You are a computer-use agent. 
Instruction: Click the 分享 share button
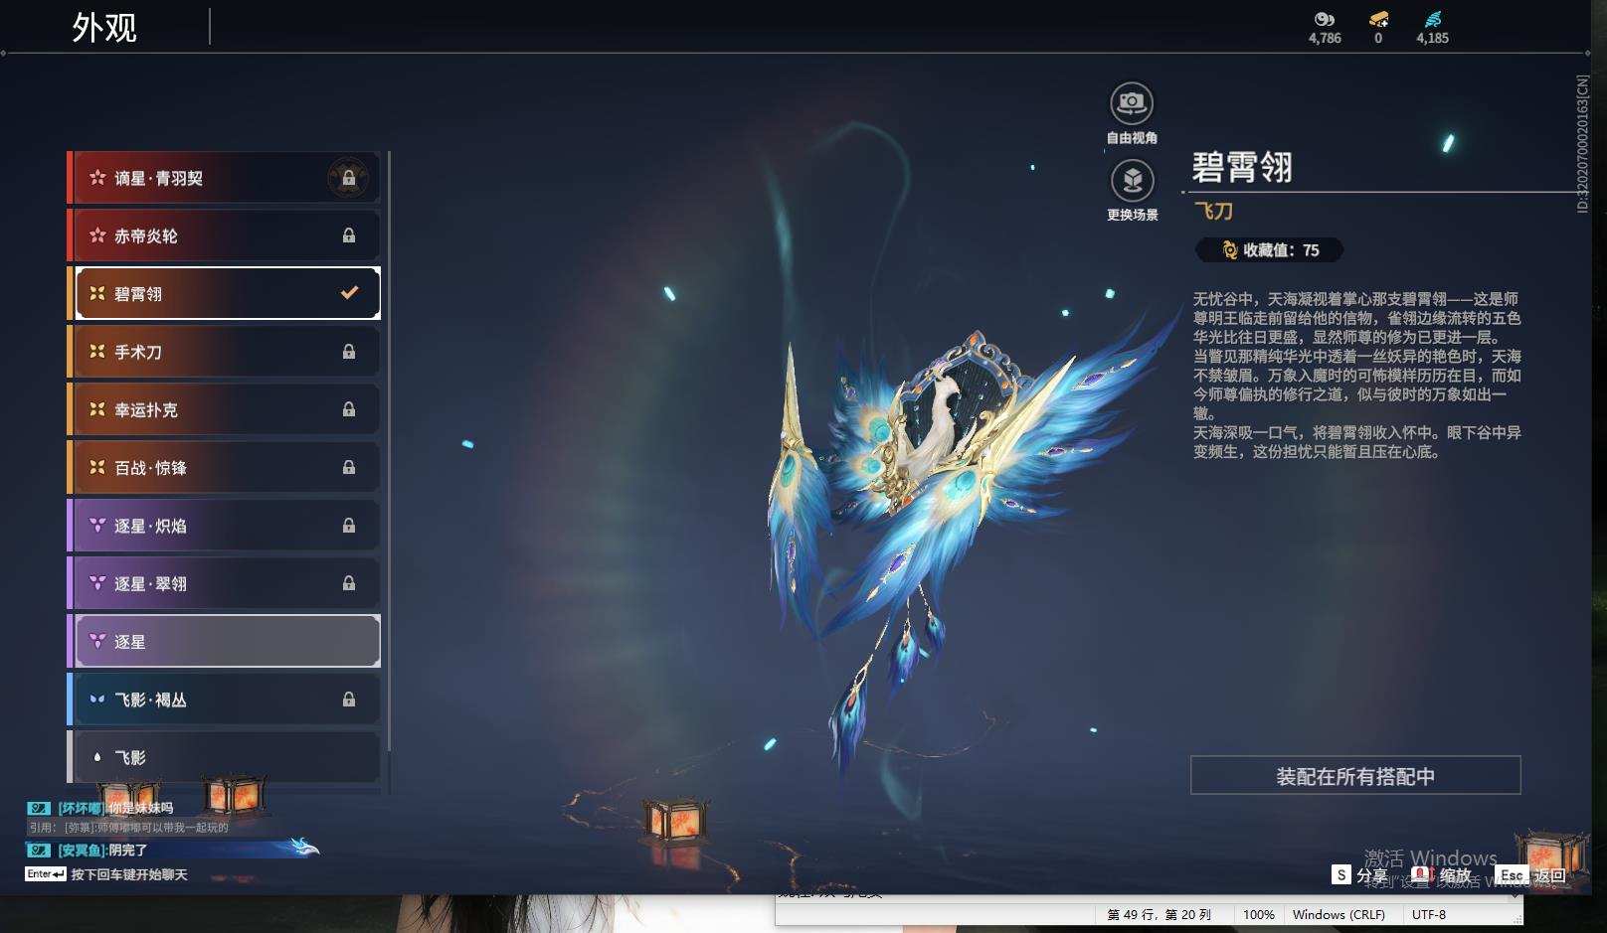click(1359, 875)
